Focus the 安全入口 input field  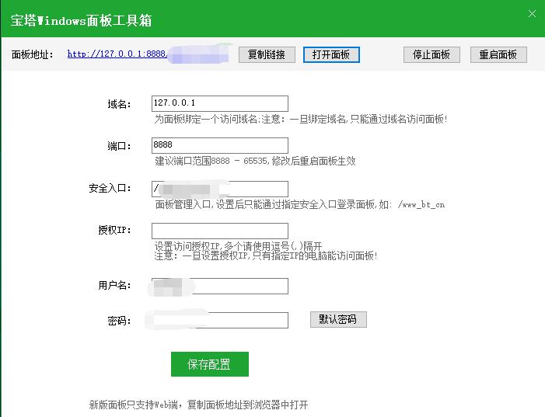[x=220, y=189]
